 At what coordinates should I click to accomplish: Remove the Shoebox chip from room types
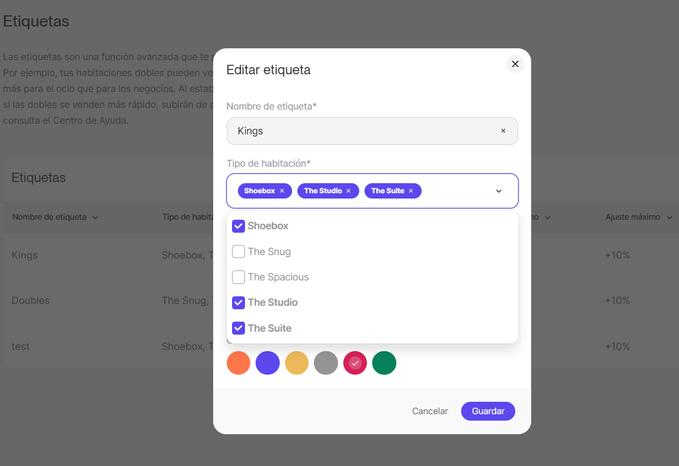(282, 191)
